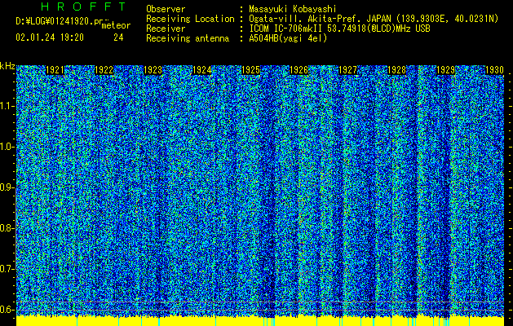Click the 1.1 kHz axis label
The height and width of the screenshot is (326, 513).
[x=7, y=106]
